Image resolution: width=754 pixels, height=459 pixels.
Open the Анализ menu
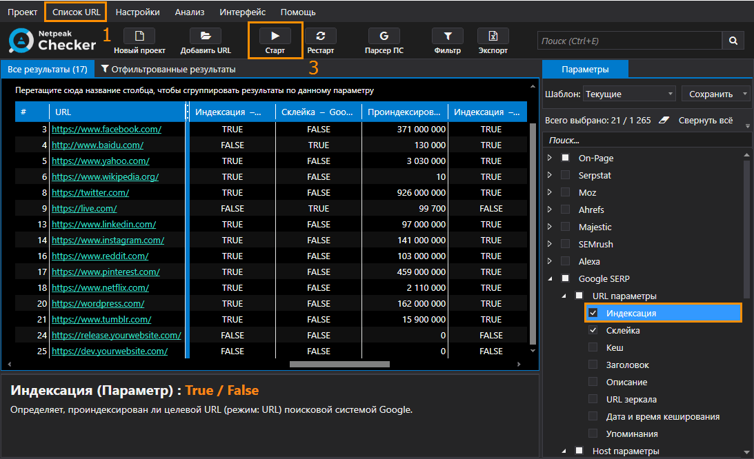coord(189,12)
